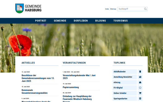This screenshot has width=163, height=102.
Task: Open Einladung zur Hauptübung der Feuerwehr event
Action: pos(77,98)
